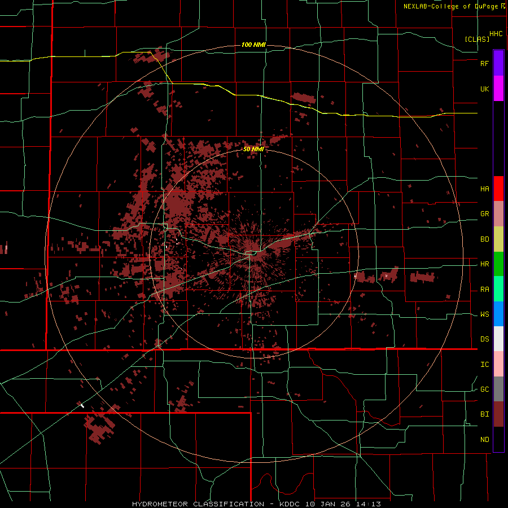Click the BI dark red swatch
Viewport: 508px width, 508px height.
pyautogui.click(x=498, y=414)
